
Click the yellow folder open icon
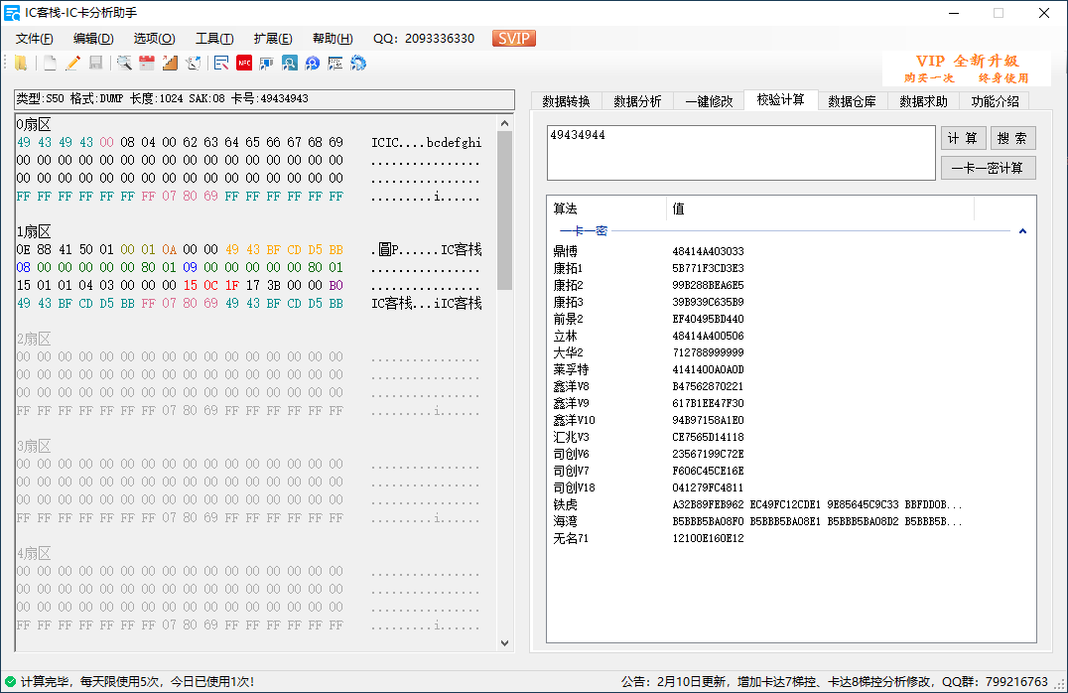click(21, 64)
